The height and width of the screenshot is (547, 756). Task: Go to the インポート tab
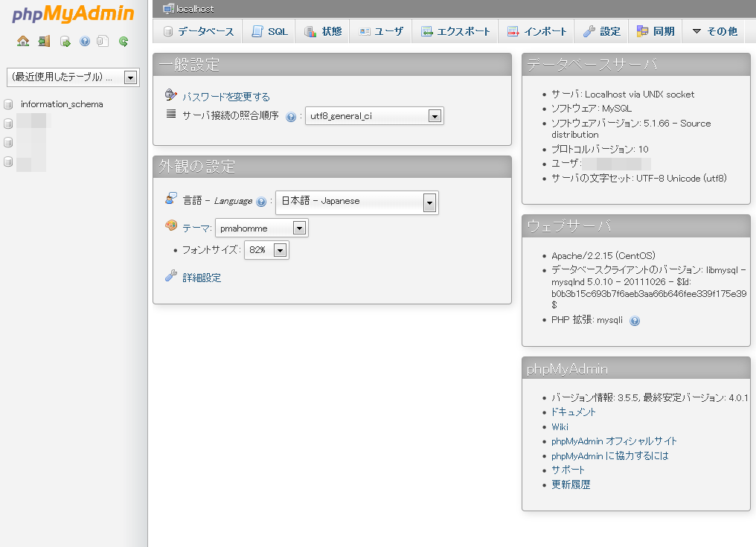tap(536, 31)
